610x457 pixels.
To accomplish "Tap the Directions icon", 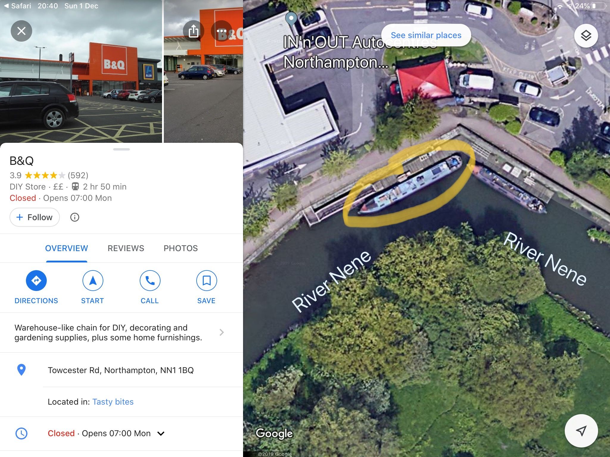I will click(x=36, y=281).
